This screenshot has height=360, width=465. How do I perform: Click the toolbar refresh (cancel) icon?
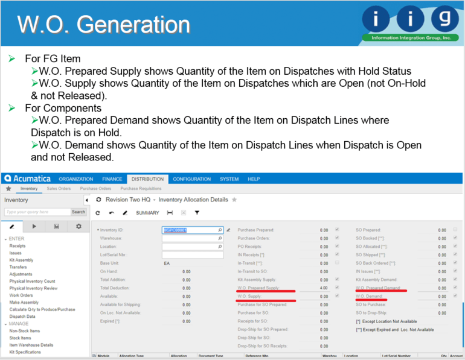98,213
